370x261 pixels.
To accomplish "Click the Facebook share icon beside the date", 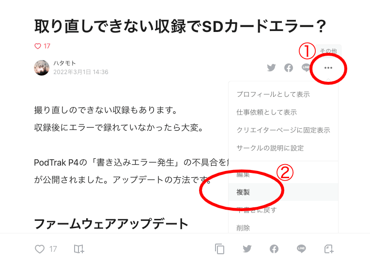I will point(288,68).
